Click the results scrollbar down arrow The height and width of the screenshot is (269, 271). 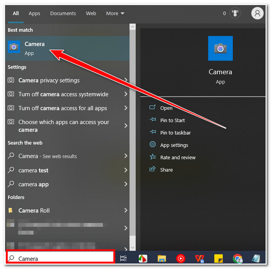(132, 248)
